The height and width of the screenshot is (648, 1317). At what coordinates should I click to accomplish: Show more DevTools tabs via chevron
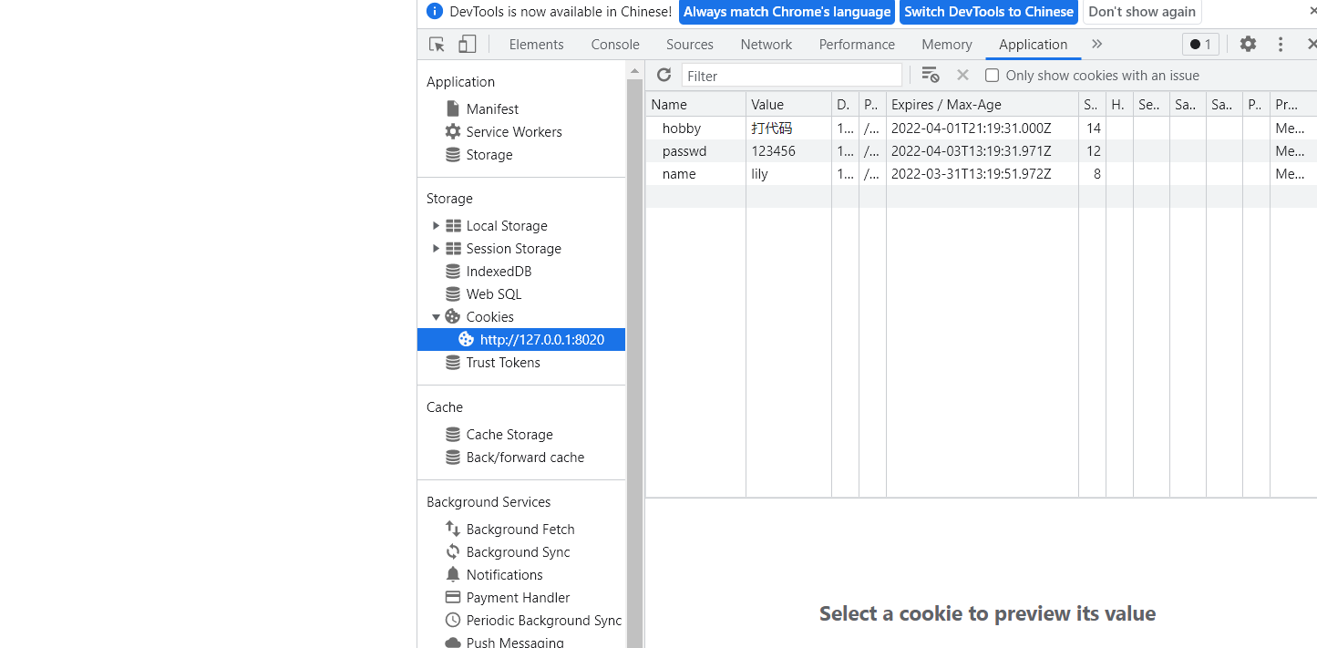pos(1096,45)
